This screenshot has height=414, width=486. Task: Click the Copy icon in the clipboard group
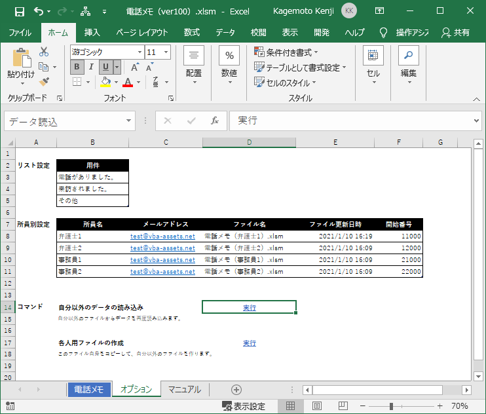coord(43,67)
